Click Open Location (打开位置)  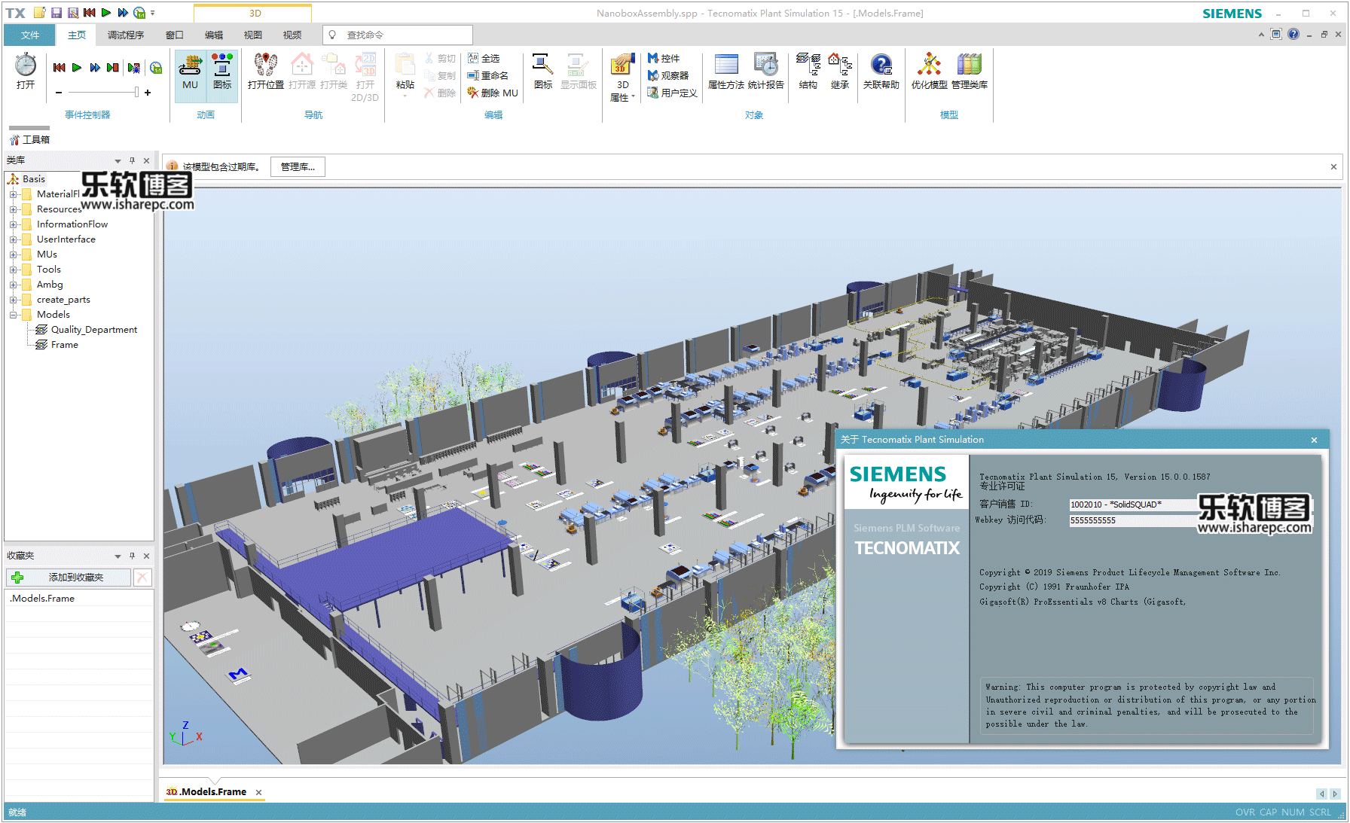point(266,72)
